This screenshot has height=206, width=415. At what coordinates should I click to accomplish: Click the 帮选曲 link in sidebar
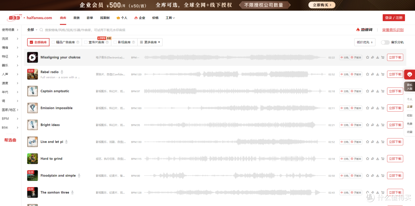click(10, 140)
